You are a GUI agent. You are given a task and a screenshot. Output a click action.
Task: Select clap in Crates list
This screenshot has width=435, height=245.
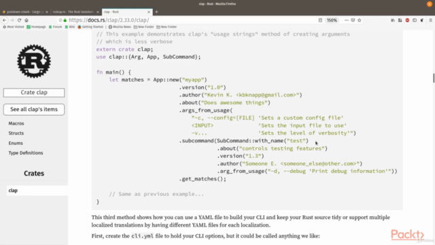click(x=37, y=191)
